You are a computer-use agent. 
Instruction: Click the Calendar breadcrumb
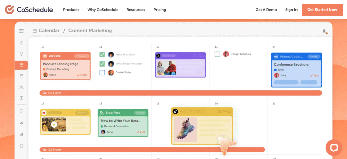pos(49,31)
